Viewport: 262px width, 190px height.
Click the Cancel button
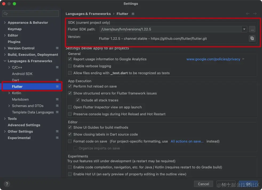point(203,184)
